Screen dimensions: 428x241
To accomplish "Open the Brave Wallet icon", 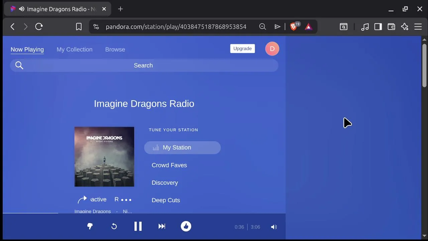I will [x=391, y=27].
